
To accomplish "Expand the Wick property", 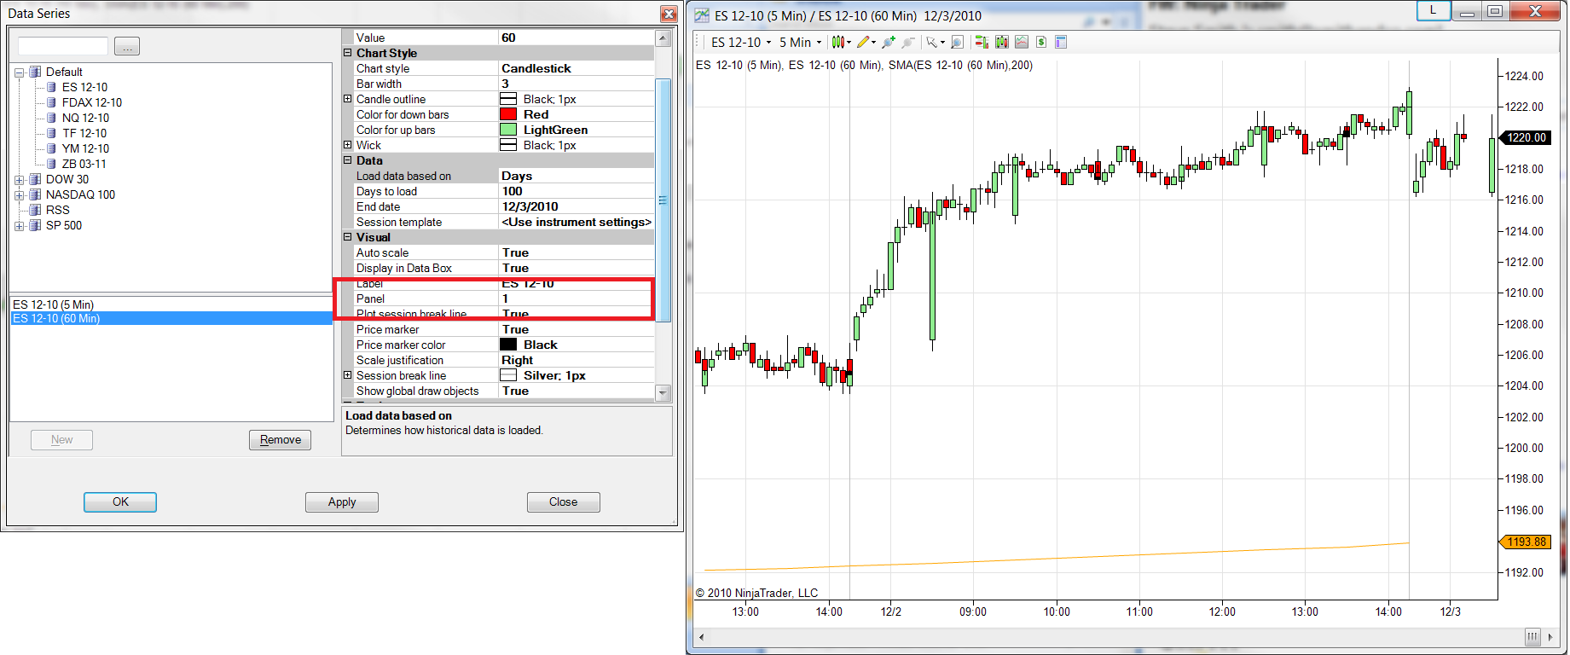I will tap(348, 145).
